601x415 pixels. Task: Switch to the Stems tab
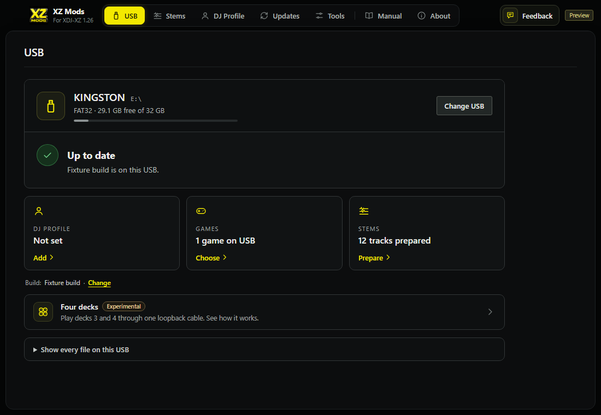tap(169, 16)
